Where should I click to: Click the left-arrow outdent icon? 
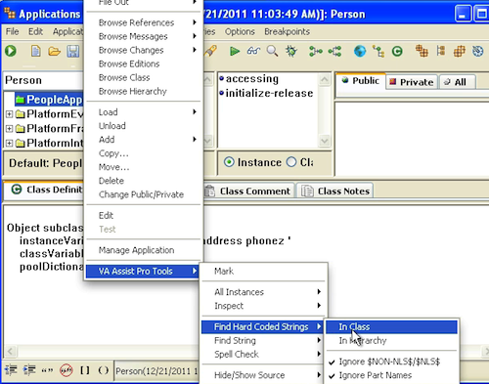(x=11, y=370)
